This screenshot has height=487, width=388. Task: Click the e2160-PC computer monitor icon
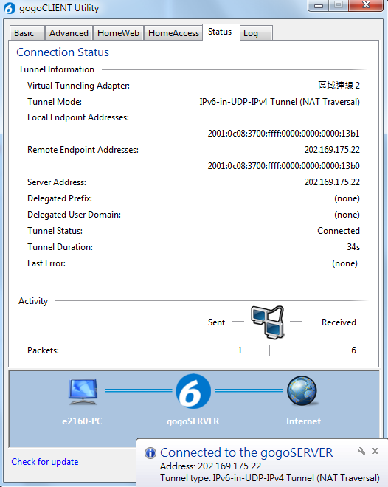click(83, 391)
